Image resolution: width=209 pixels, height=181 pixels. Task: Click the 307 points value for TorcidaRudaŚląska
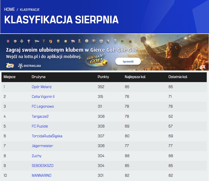(101, 136)
